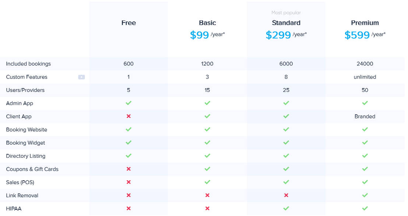Click the Premium plan Link Removal checkmark
Screen dimensions: 408x216
tap(365, 195)
